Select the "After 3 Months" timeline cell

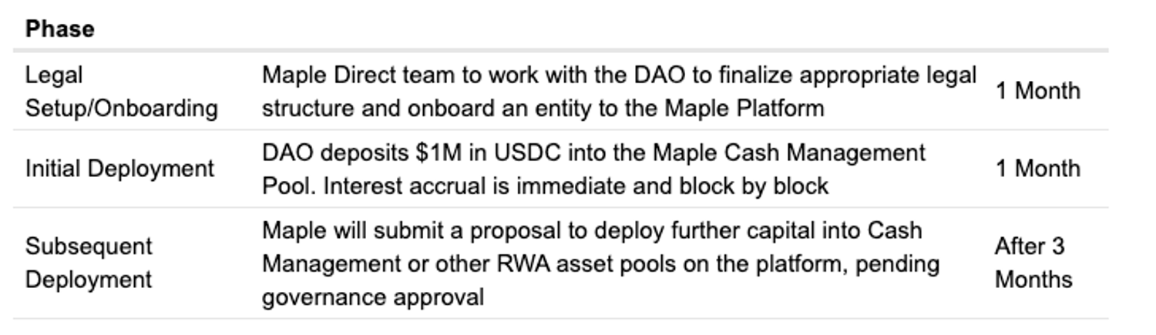point(1033,263)
